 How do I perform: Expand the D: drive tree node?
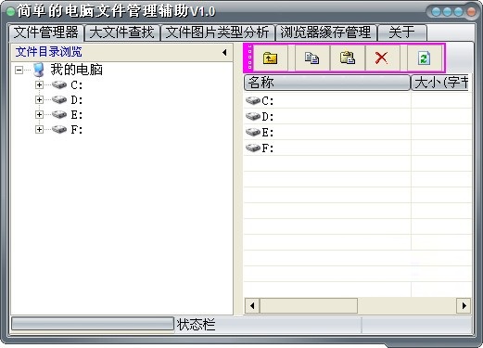pos(39,99)
